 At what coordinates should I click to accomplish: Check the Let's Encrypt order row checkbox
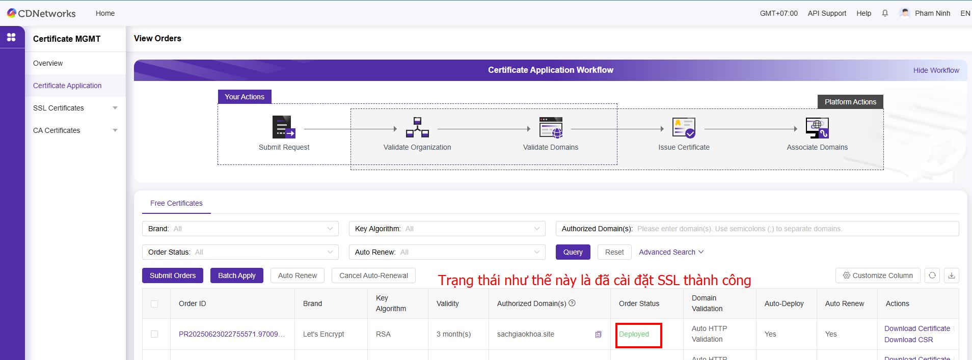tap(154, 334)
